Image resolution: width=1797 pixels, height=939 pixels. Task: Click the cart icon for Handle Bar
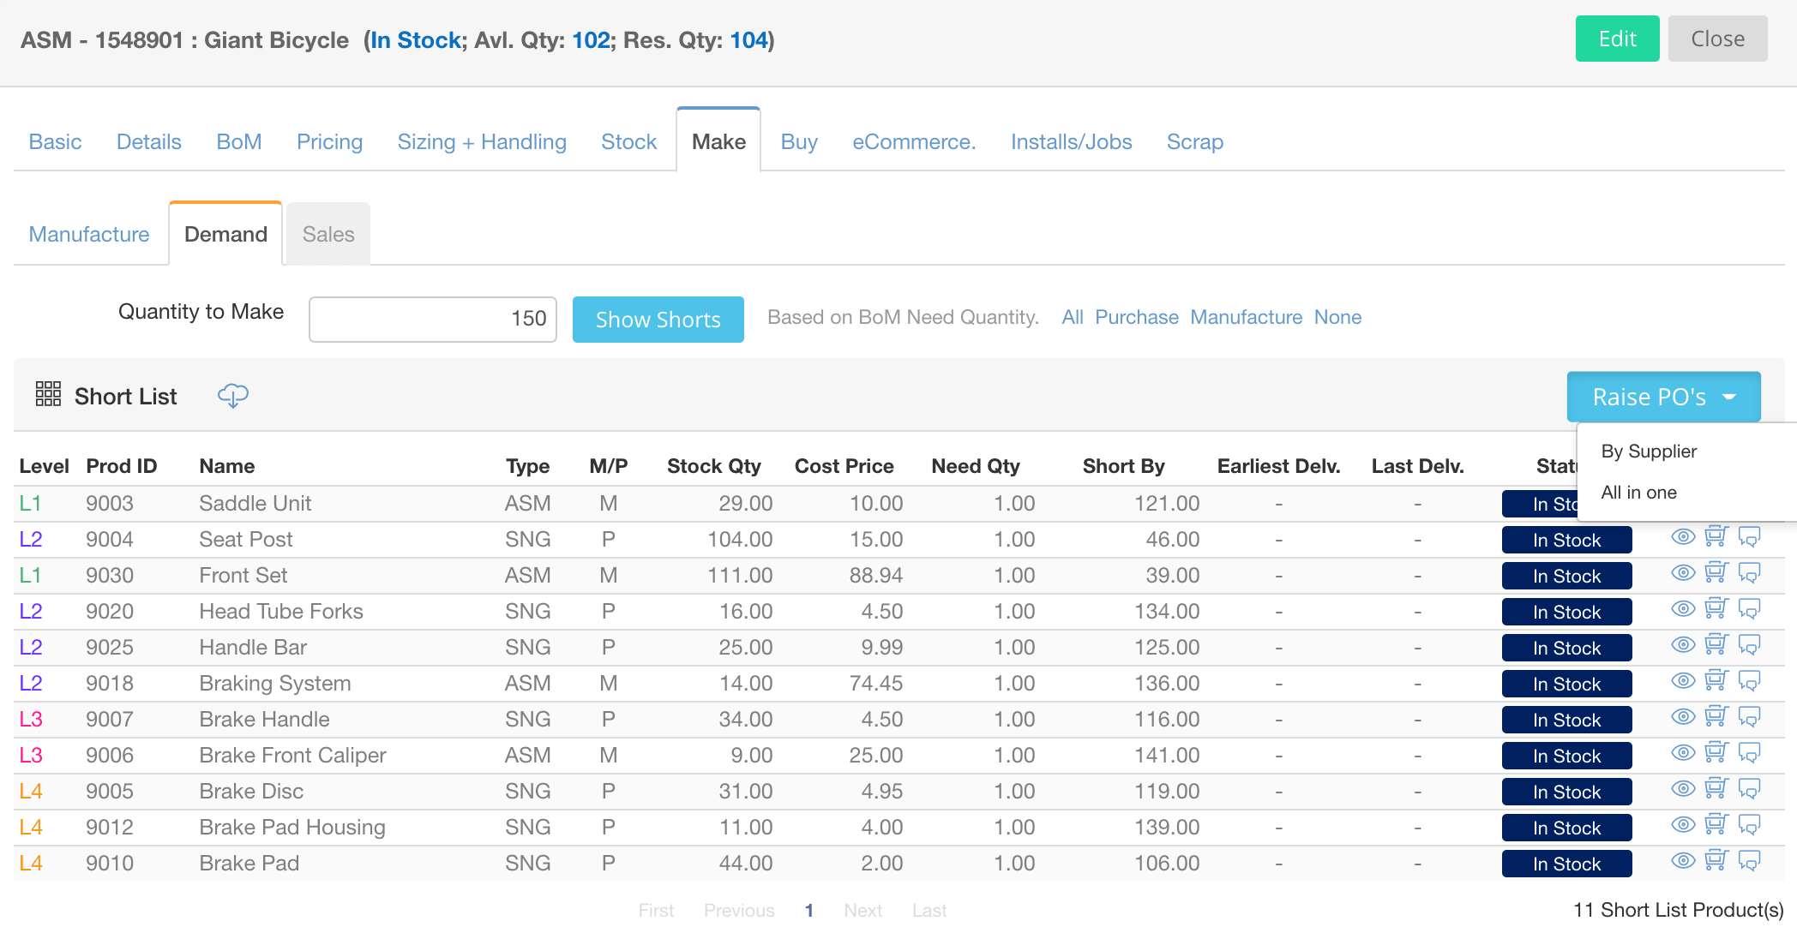tap(1716, 645)
